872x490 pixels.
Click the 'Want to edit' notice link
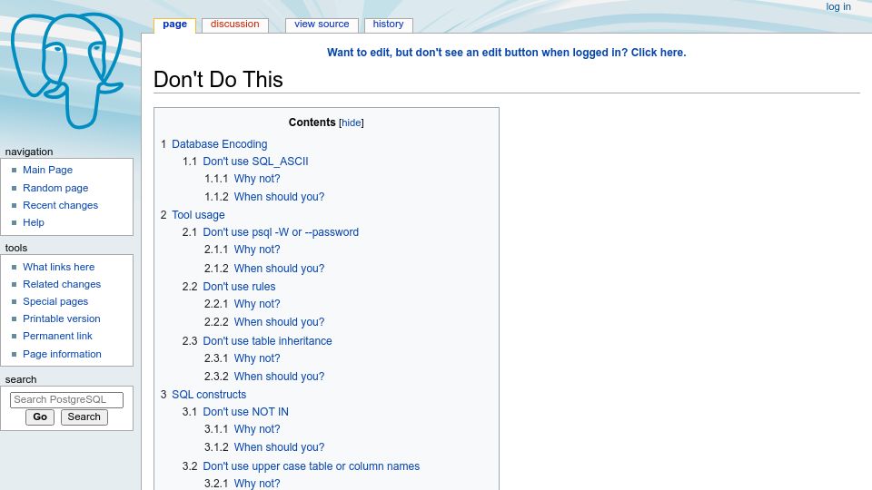[506, 53]
